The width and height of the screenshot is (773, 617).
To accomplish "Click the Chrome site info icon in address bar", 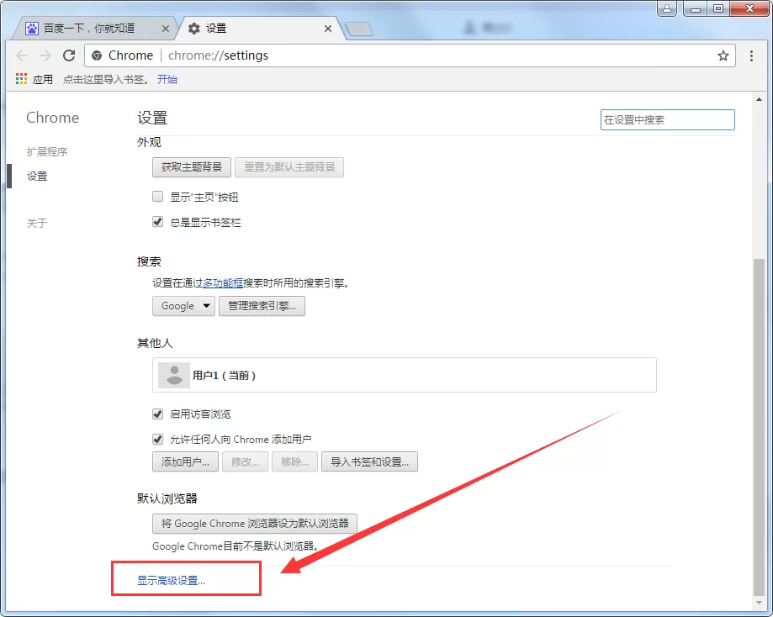I will (97, 55).
